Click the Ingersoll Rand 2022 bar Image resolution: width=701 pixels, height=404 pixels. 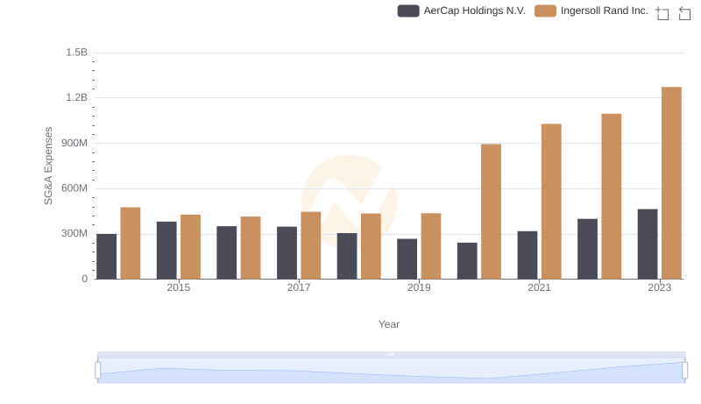tap(611, 196)
